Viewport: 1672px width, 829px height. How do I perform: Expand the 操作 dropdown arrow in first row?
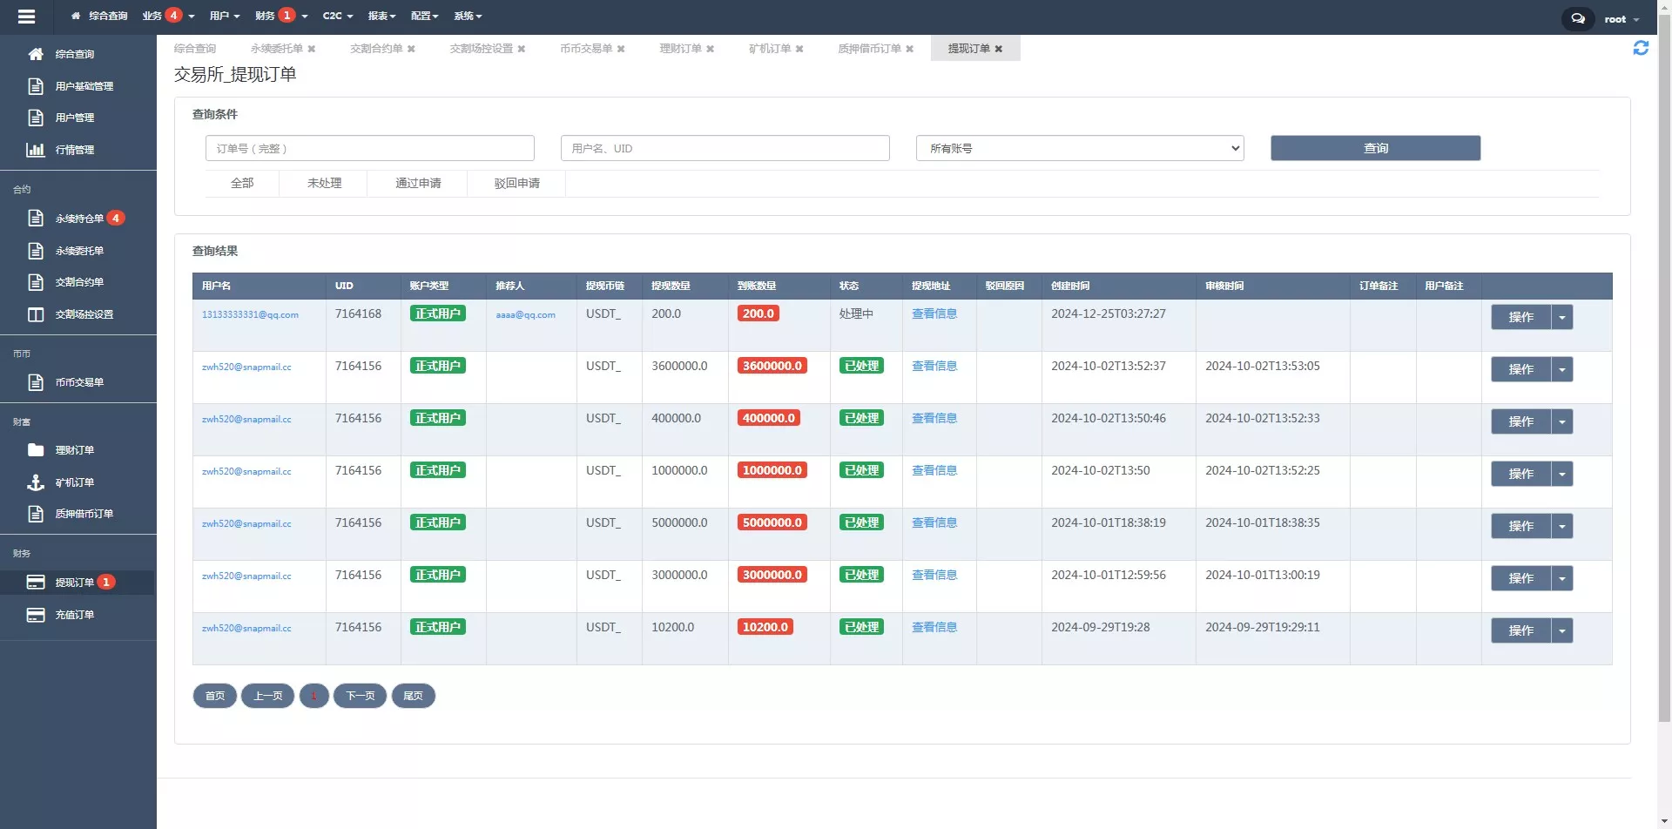tap(1562, 318)
